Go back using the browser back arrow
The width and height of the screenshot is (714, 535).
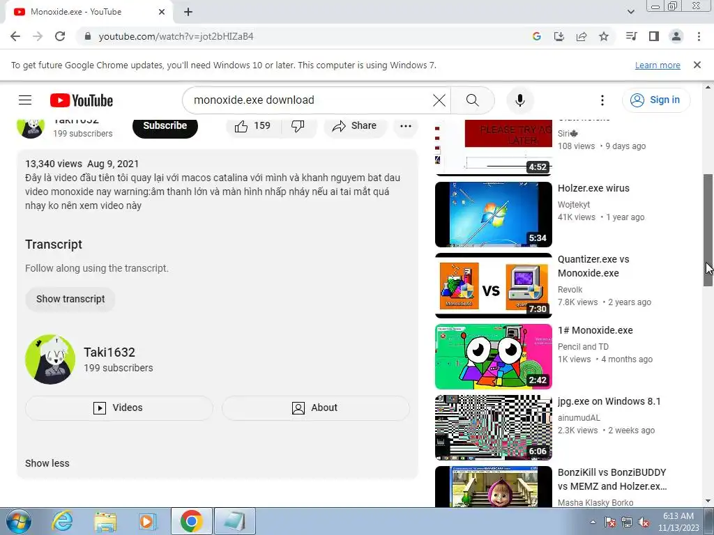pyautogui.click(x=15, y=36)
